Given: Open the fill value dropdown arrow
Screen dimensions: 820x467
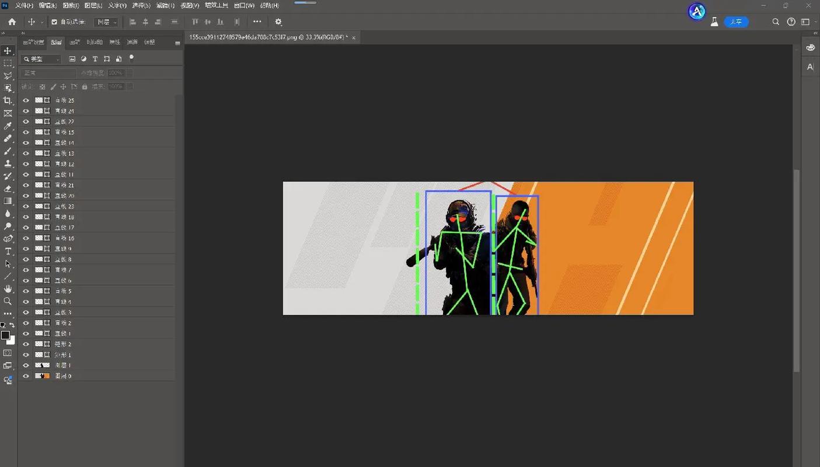Looking at the screenshot, I should tap(130, 86).
